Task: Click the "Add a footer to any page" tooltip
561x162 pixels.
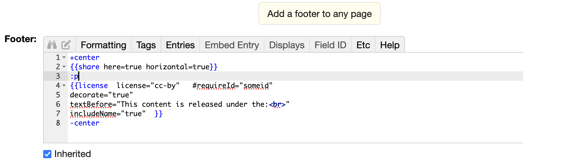Action: pyautogui.click(x=319, y=14)
